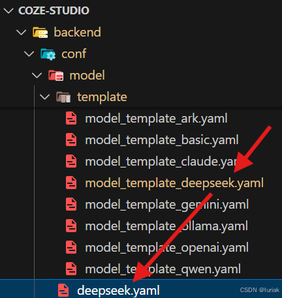Open model_template_qwen.yaml
Viewport: 282px width, 298px height.
pyautogui.click(x=163, y=269)
